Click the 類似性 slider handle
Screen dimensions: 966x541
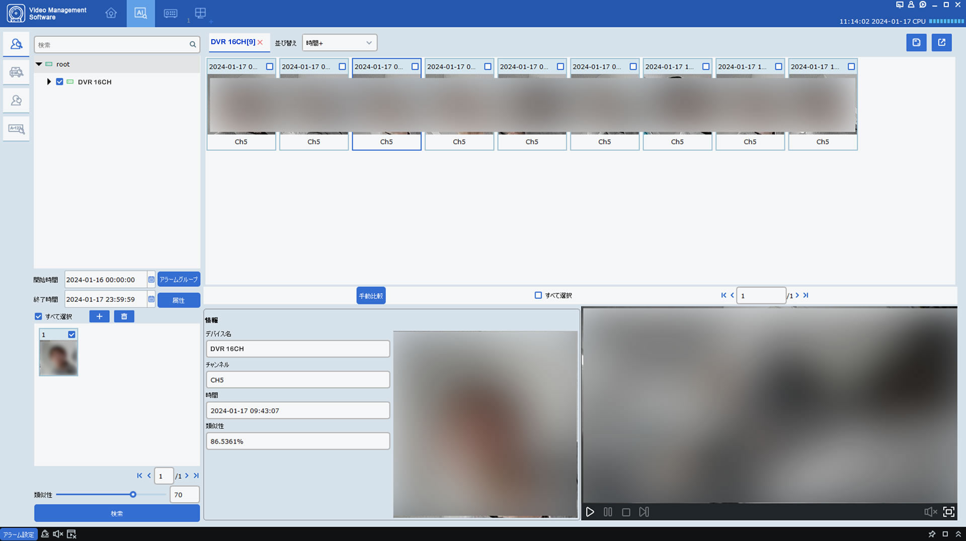click(x=133, y=495)
